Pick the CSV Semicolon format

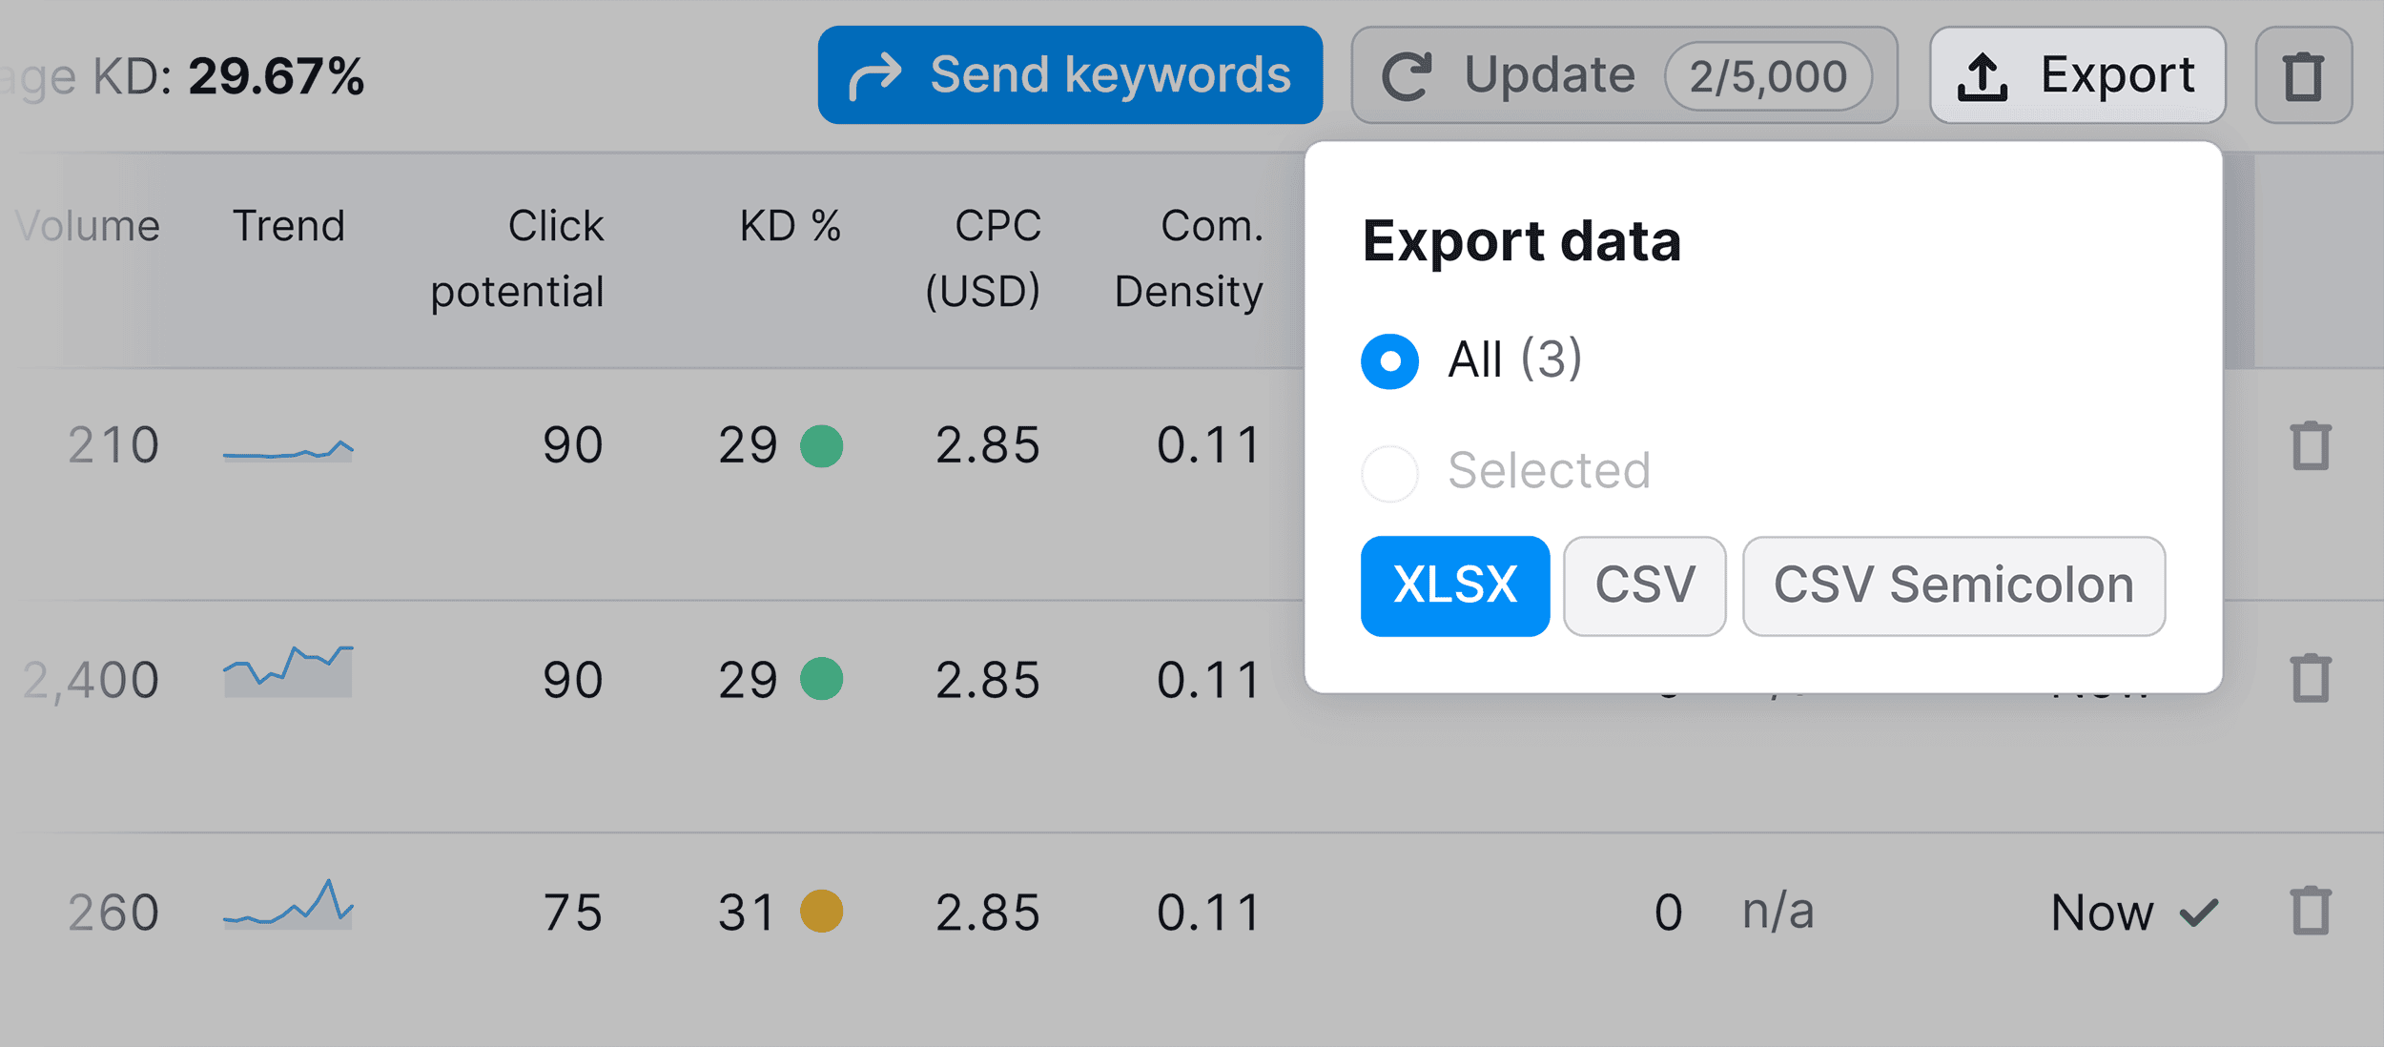point(1953,585)
